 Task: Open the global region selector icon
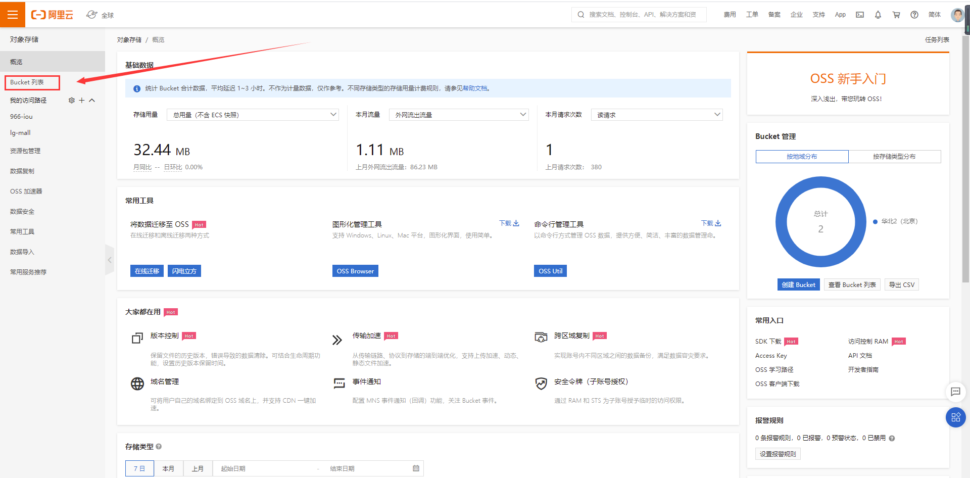(92, 15)
